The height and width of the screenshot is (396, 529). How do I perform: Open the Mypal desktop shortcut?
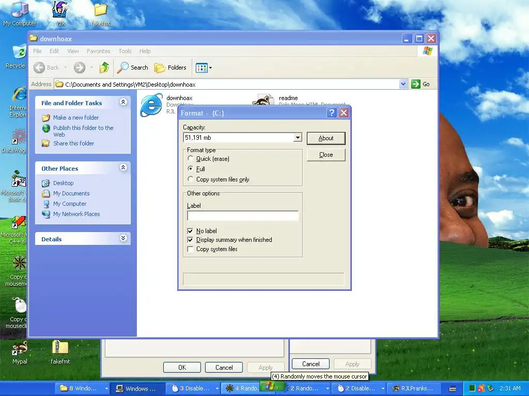click(x=20, y=352)
